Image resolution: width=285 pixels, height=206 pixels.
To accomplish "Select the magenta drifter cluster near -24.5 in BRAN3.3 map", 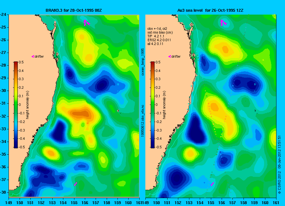I will tap(86, 23).
